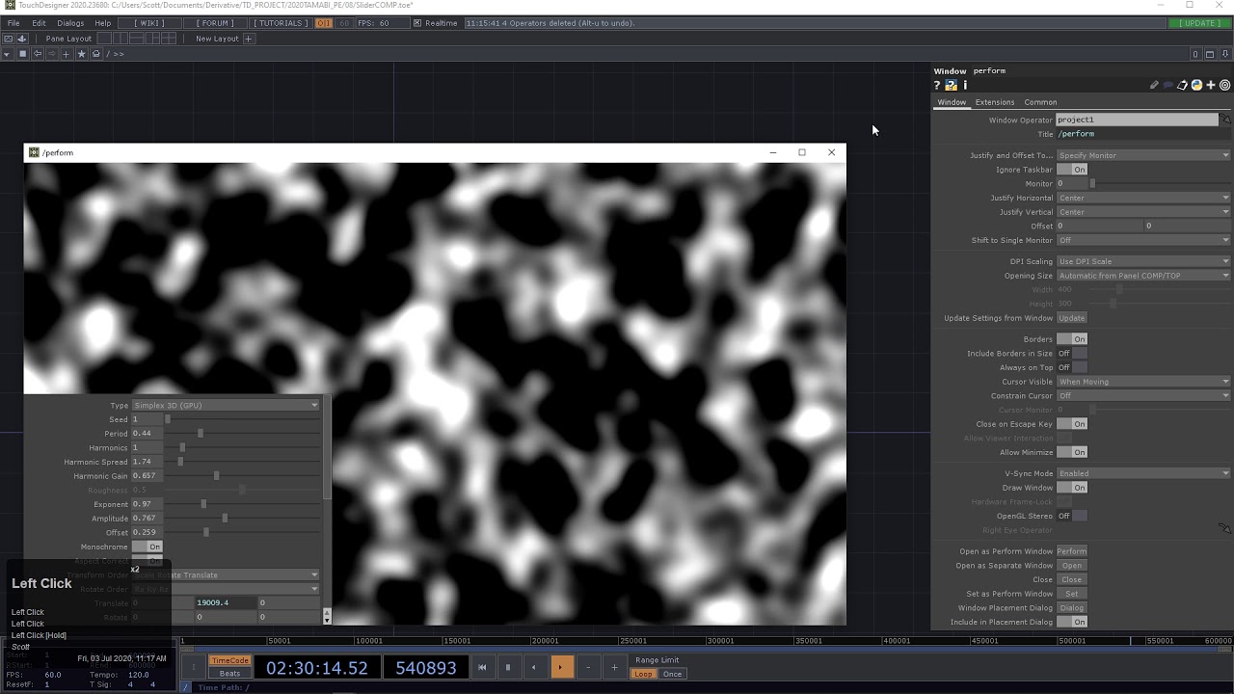Click plus icon in network path bar
1234x694 pixels.
[x=66, y=54]
